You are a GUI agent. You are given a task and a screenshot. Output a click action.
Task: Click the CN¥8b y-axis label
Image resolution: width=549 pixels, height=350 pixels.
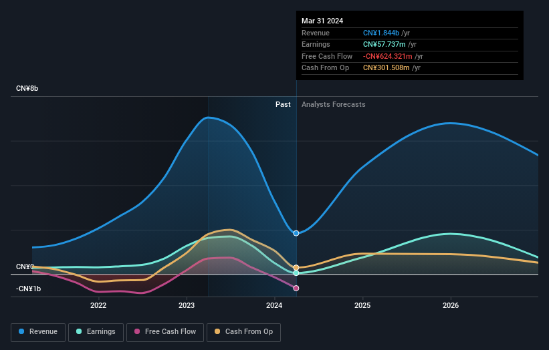pyautogui.click(x=27, y=88)
